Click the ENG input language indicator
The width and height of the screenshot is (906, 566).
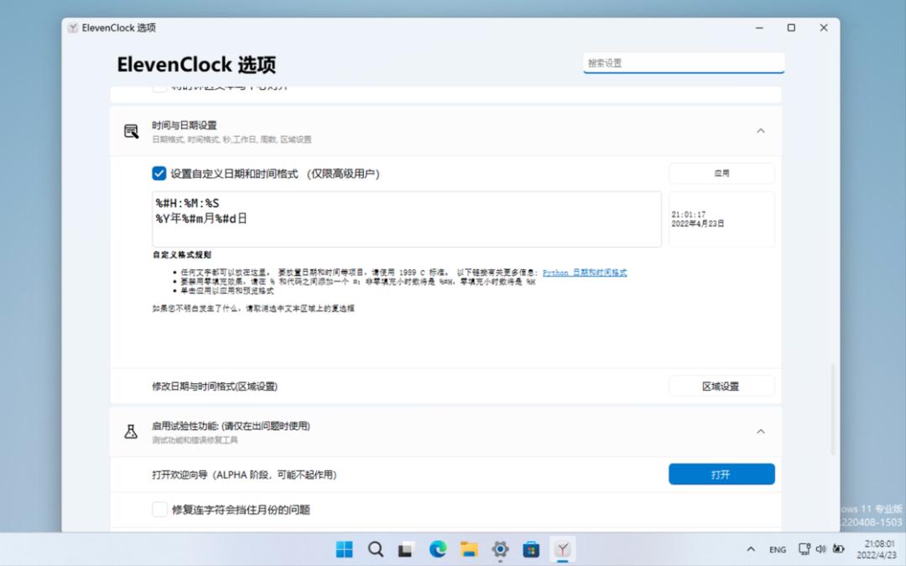click(778, 549)
